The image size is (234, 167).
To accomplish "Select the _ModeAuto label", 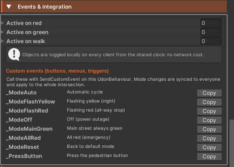I will click(x=21, y=93).
